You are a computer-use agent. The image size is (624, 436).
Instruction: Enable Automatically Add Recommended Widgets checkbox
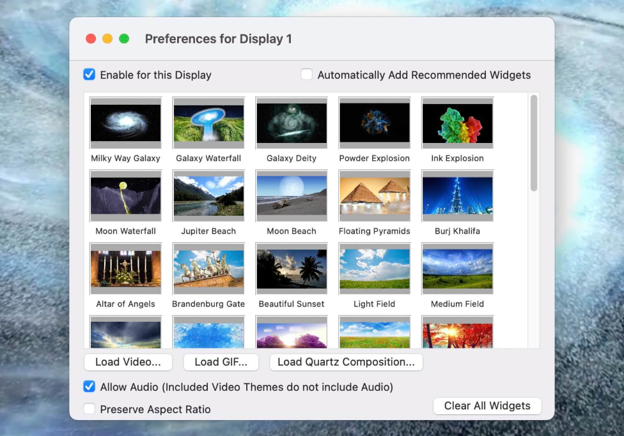[307, 75]
